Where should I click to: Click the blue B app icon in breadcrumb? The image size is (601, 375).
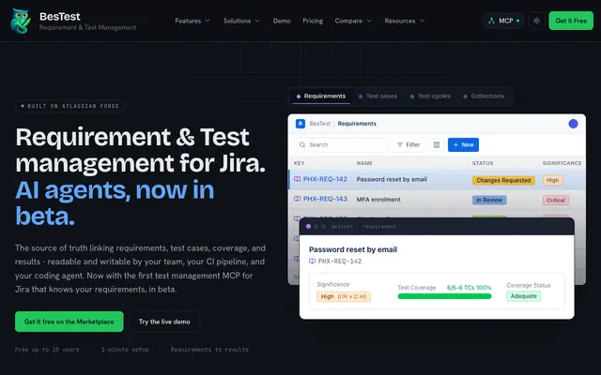click(x=300, y=124)
